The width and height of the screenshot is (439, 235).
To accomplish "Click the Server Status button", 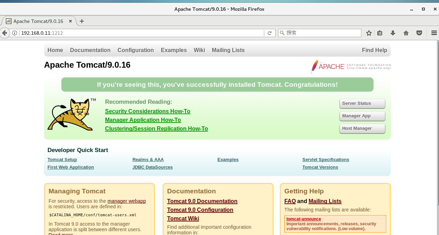I will [362, 103].
